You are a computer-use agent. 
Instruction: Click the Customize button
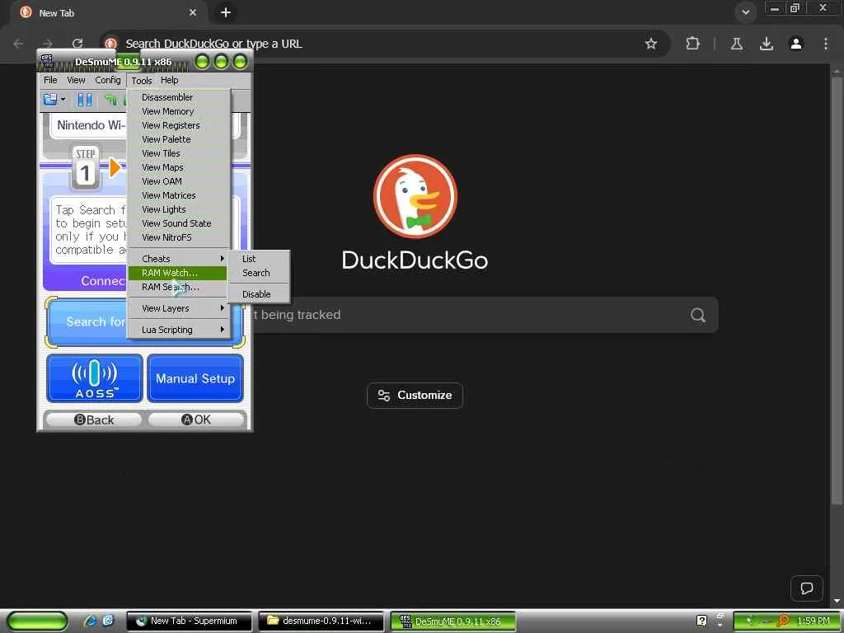click(415, 396)
